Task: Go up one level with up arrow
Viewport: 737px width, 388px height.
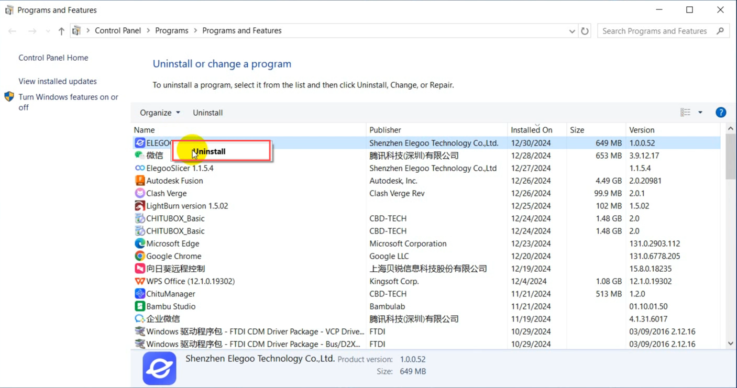Action: tap(61, 31)
